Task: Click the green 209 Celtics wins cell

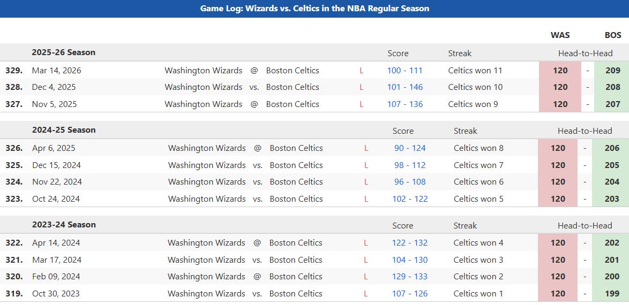Action: point(612,71)
